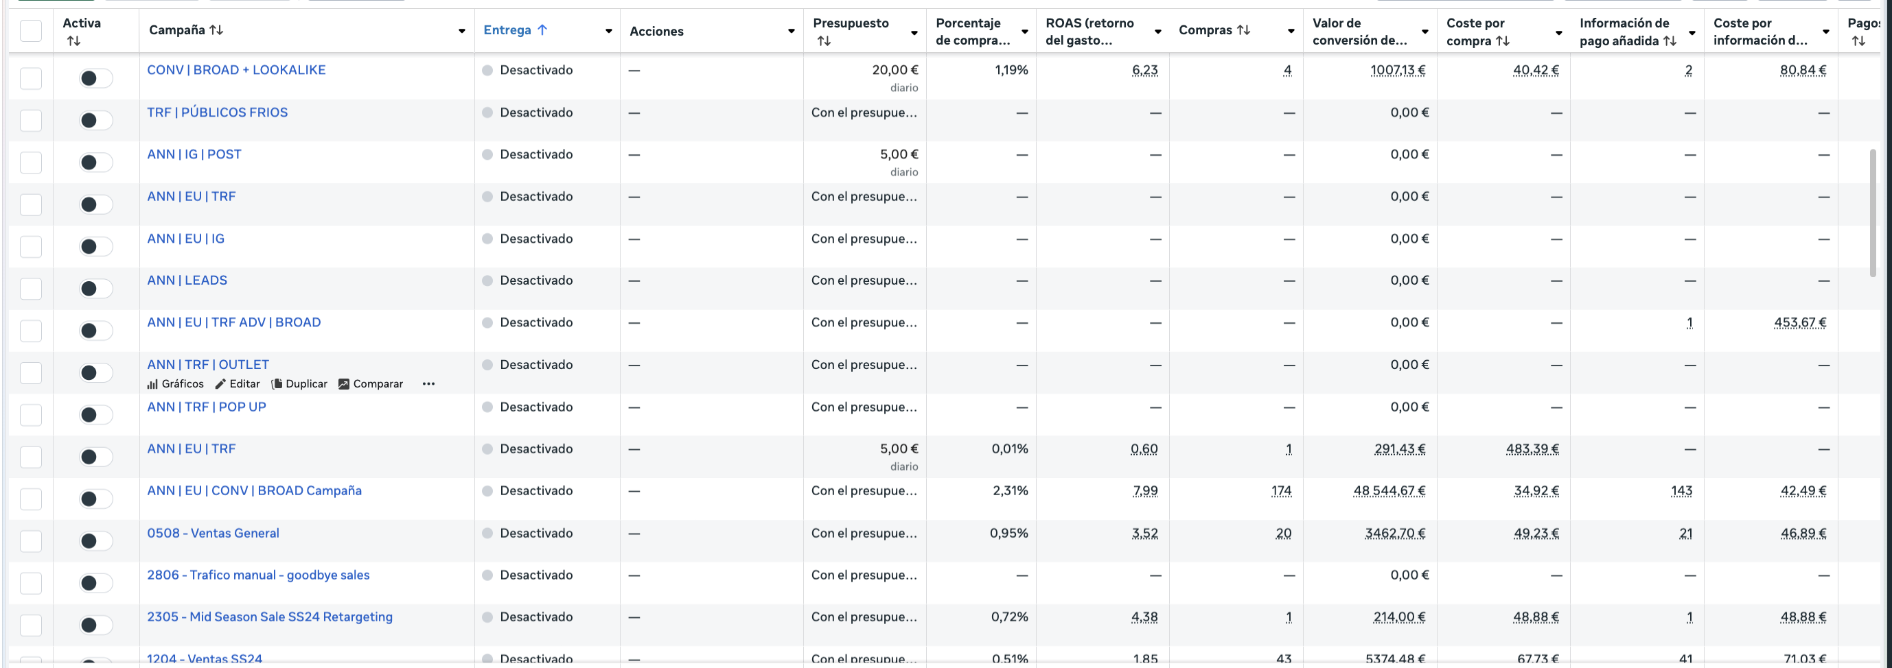This screenshot has height=668, width=1892.
Task: Click the Comparar icon
Action: [x=344, y=384]
